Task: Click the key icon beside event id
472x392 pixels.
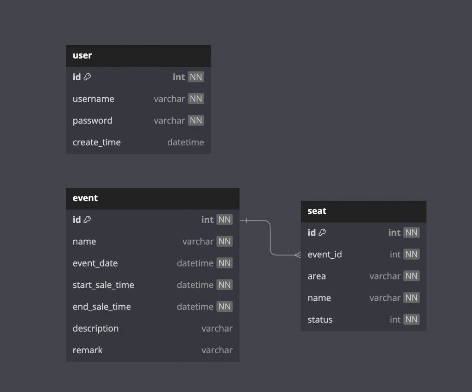Action: click(87, 220)
